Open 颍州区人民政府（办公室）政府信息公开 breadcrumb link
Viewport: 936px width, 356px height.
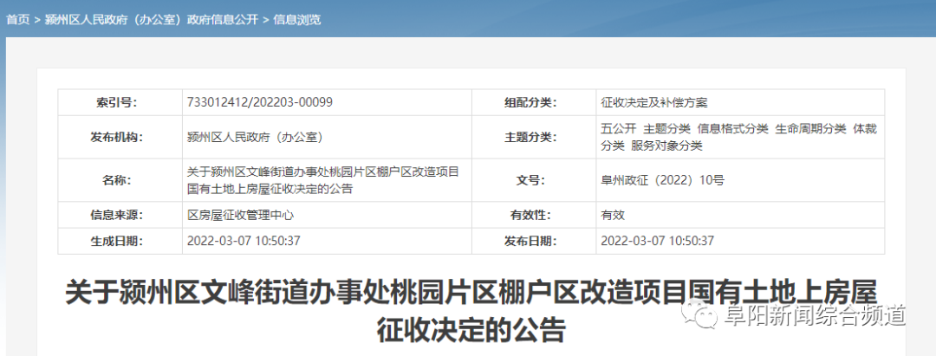[x=152, y=20]
